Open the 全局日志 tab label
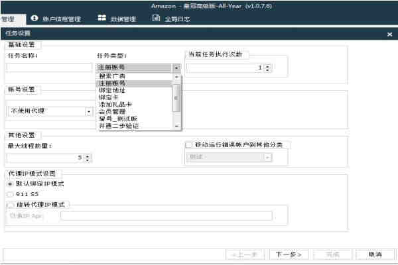Image resolution: width=398 pixels, height=265 pixels. coord(177,19)
